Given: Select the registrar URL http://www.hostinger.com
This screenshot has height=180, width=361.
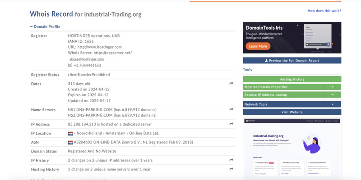Looking at the screenshot, I should coord(99,47).
